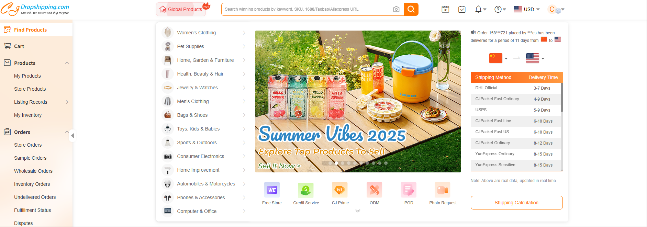Click the calendar check-in icon

(462, 9)
